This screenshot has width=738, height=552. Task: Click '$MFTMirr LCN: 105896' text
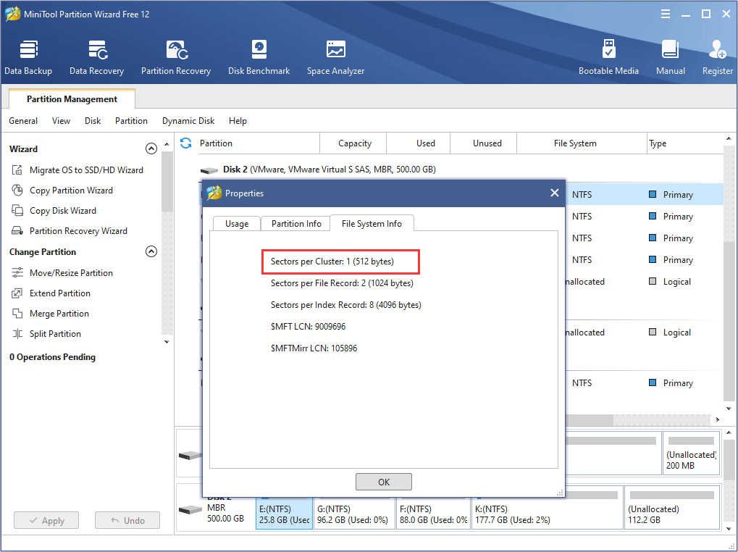[314, 348]
